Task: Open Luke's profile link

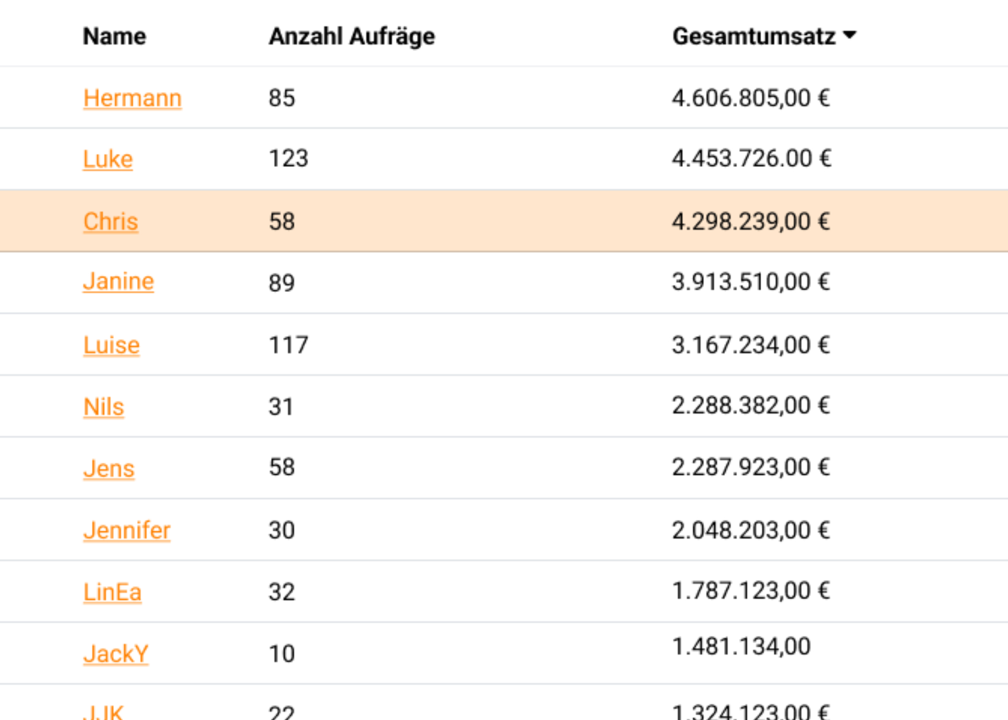Action: pos(108,159)
